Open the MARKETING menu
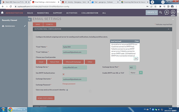The image size is (179, 112). coord(43,13)
